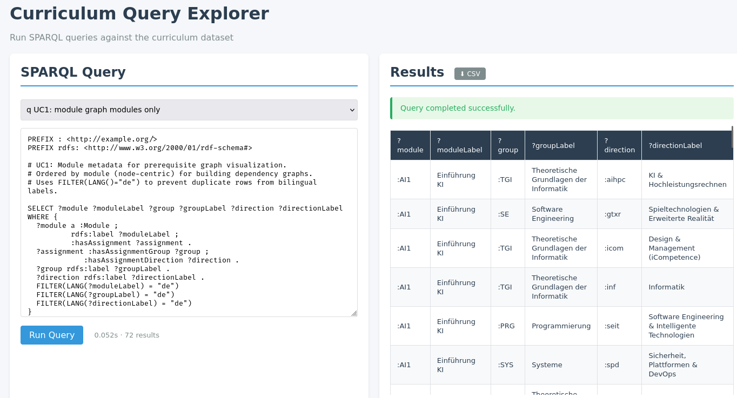Viewport: 737px width, 398px height.
Task: Select the :spd direction cell
Action: tap(620, 365)
